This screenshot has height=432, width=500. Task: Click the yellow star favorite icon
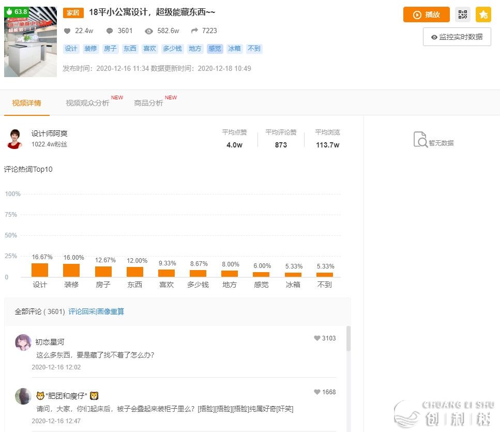coord(483,14)
